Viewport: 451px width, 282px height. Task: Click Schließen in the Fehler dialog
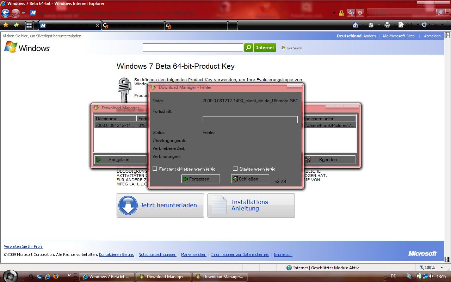point(250,179)
